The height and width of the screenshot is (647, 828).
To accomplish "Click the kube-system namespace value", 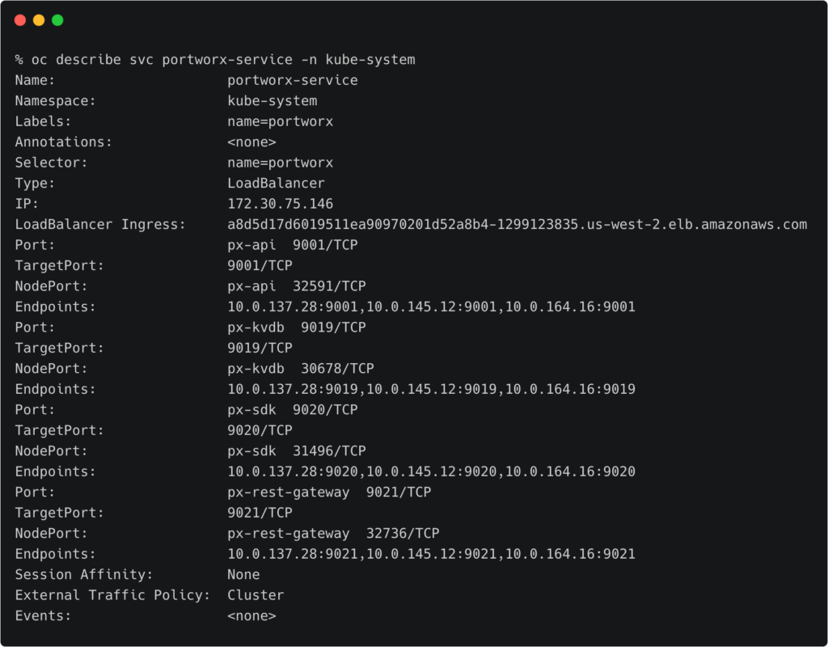I will [272, 101].
